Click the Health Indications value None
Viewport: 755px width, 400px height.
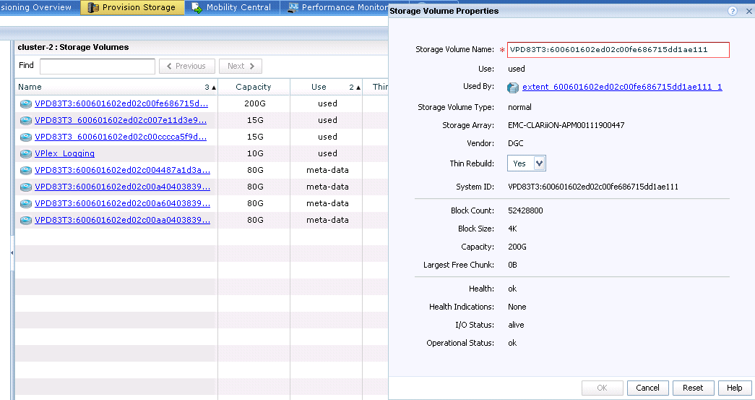[517, 307]
